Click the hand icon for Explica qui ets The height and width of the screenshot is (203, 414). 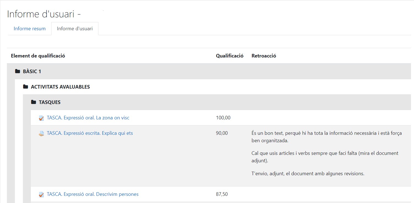click(x=42, y=134)
